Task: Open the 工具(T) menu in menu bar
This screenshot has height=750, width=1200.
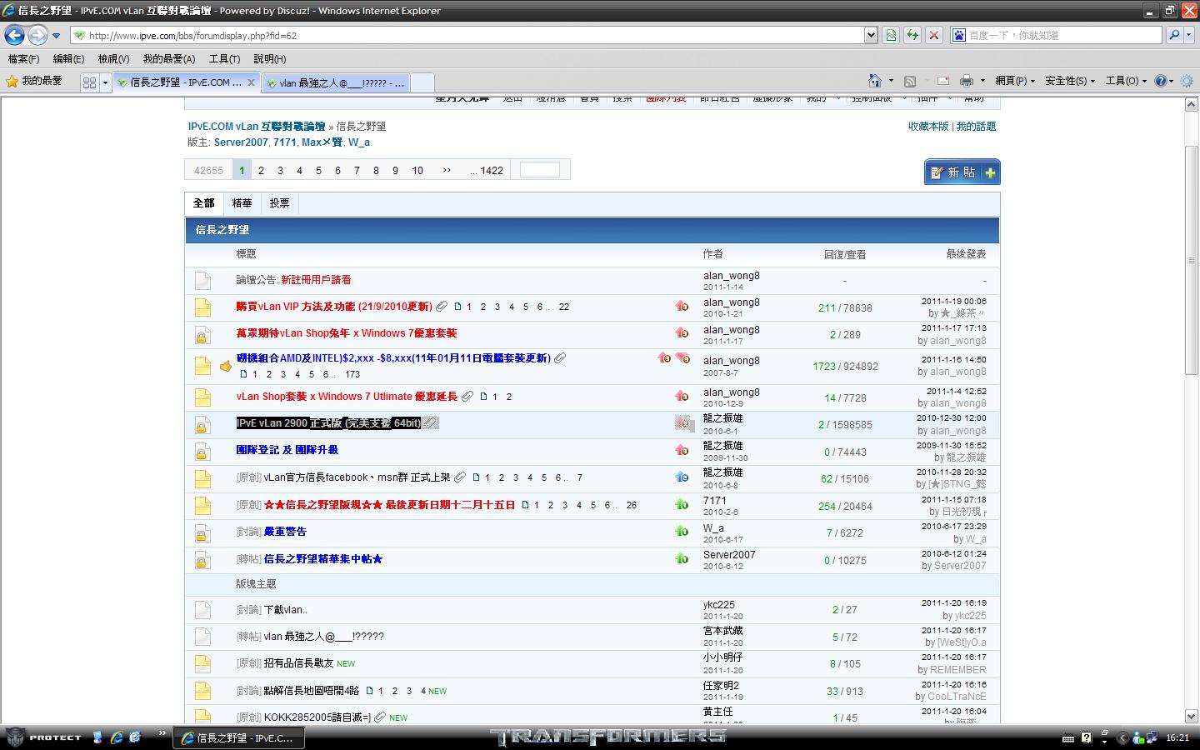Action: 224,59
